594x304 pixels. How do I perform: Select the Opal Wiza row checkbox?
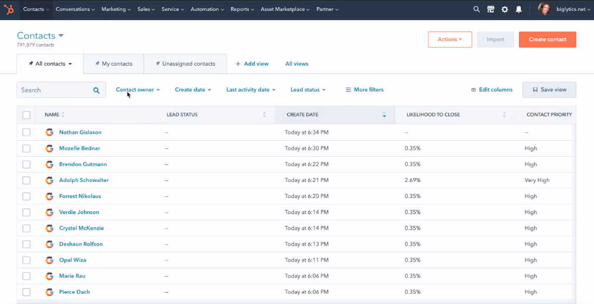(x=26, y=260)
